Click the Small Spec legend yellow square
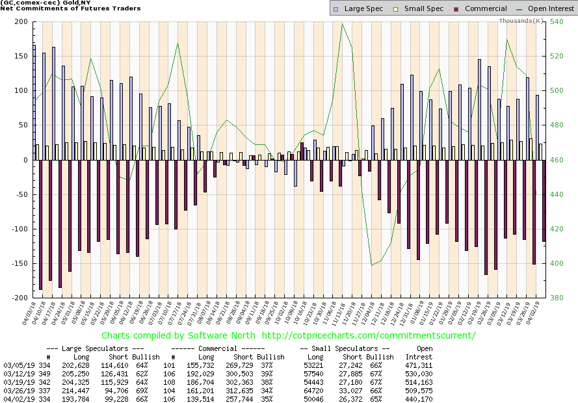578x403 pixels. (x=388, y=8)
